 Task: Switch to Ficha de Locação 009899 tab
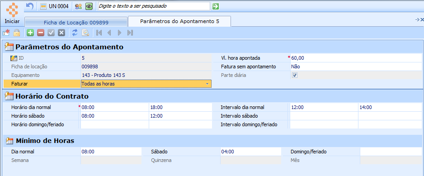76,22
